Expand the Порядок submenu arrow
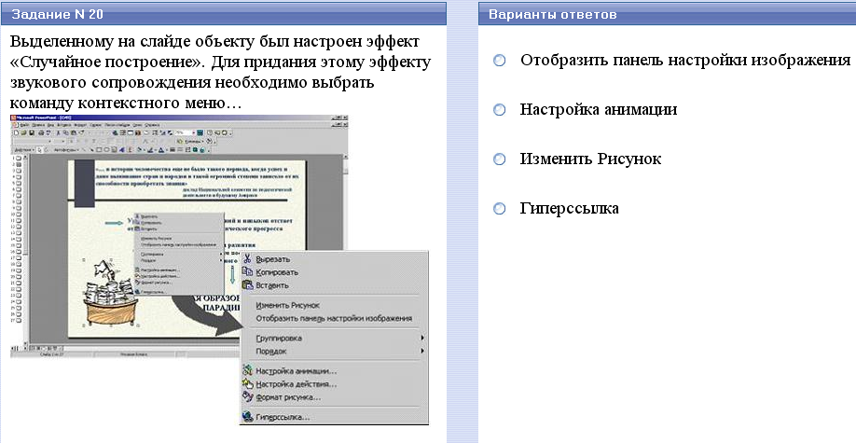The image size is (856, 443). point(422,352)
